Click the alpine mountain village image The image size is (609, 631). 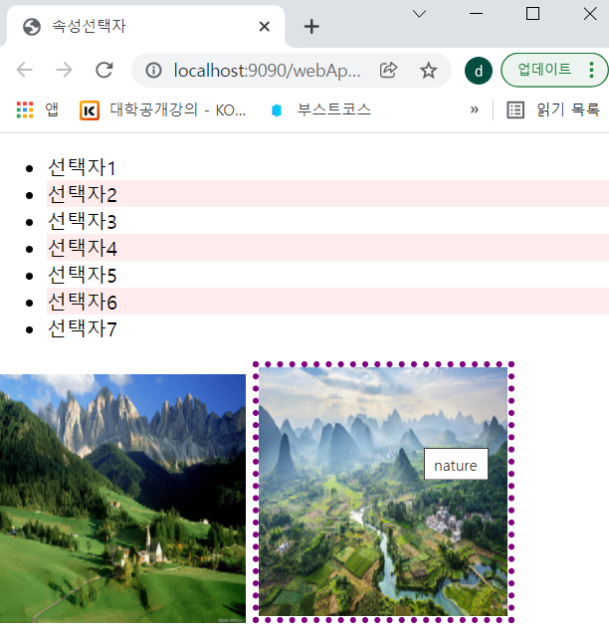(x=122, y=499)
